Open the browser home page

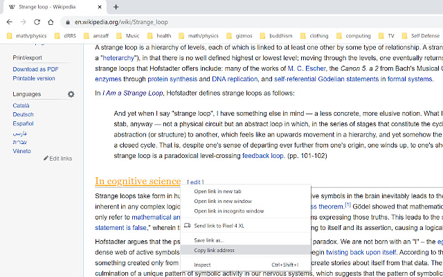coord(51,22)
